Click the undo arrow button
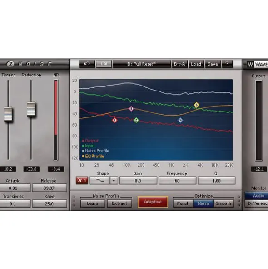This screenshot has height=269, width=268. click(87, 64)
